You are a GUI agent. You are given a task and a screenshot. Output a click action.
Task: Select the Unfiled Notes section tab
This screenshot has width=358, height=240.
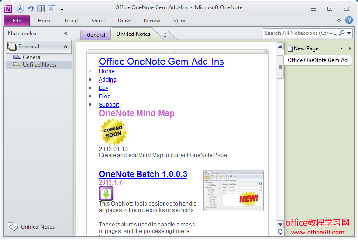click(133, 34)
